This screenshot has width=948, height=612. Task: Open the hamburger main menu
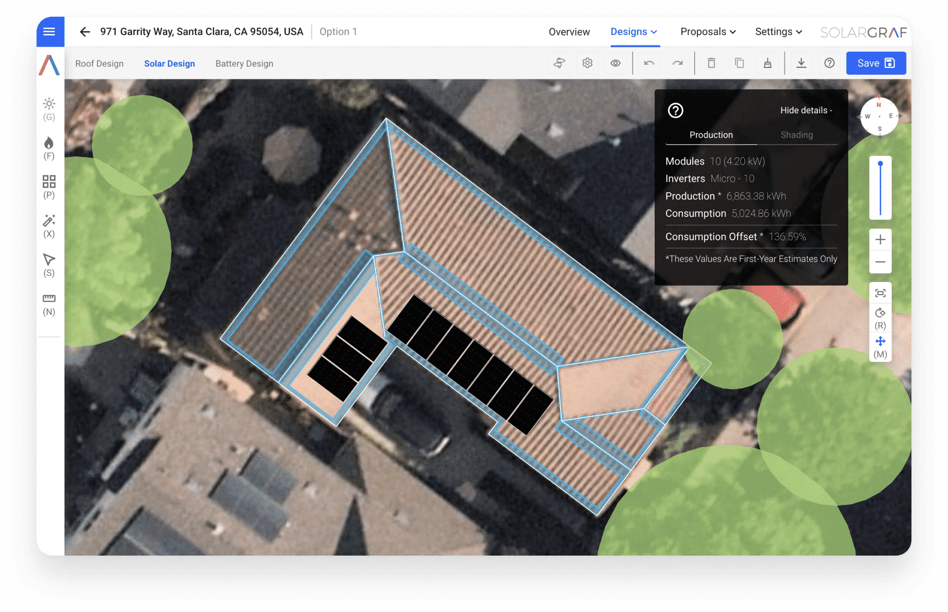point(50,32)
